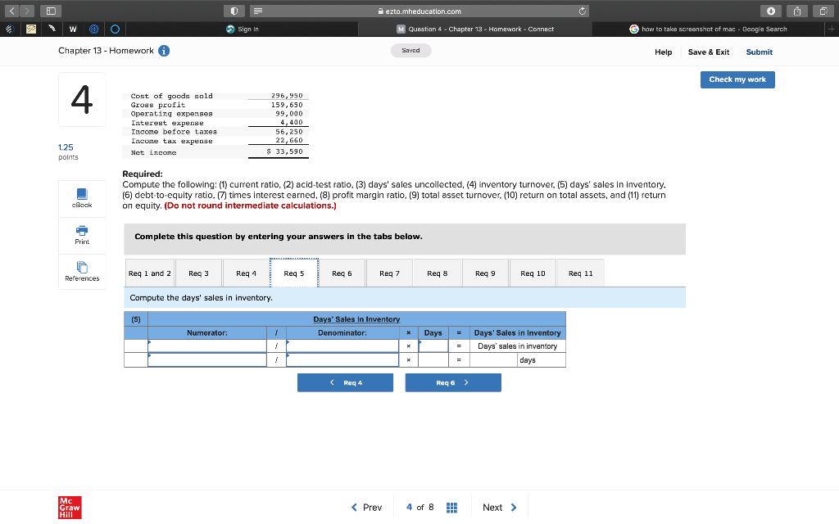Show the Safari sidebar
This screenshot has width=839, height=524.
click(x=51, y=11)
